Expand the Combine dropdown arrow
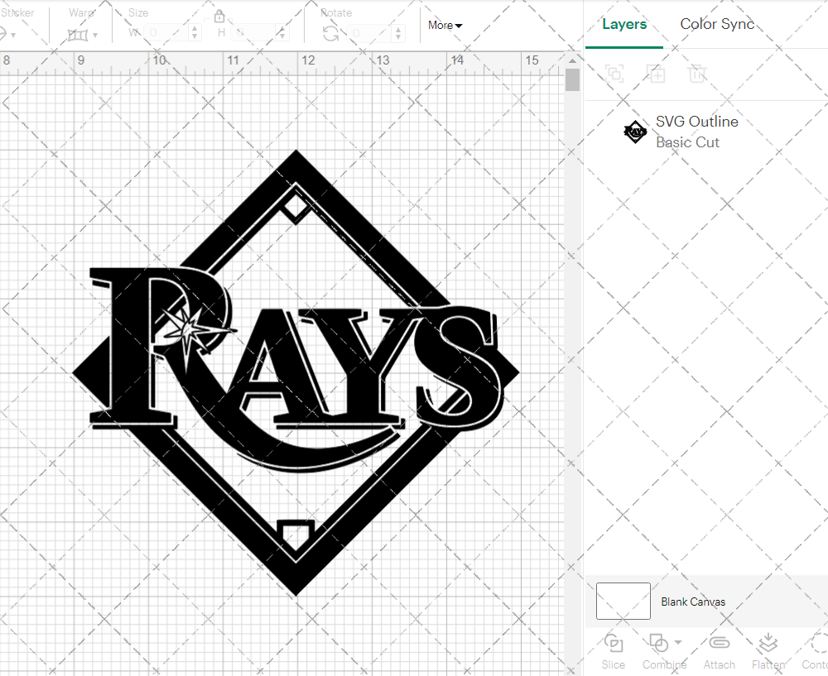828x676 pixels. [x=678, y=642]
